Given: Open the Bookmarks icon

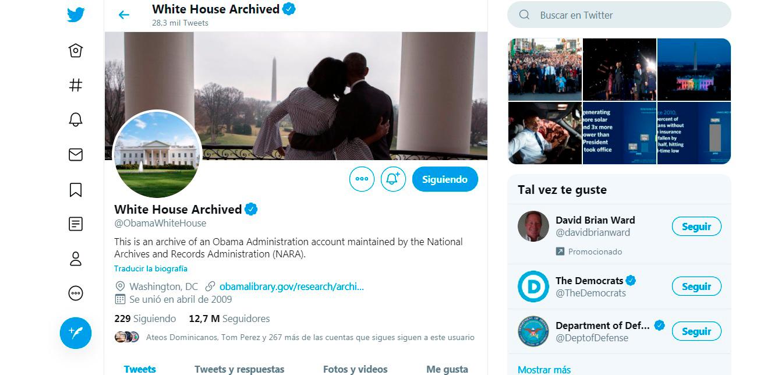Looking at the screenshot, I should [x=76, y=189].
